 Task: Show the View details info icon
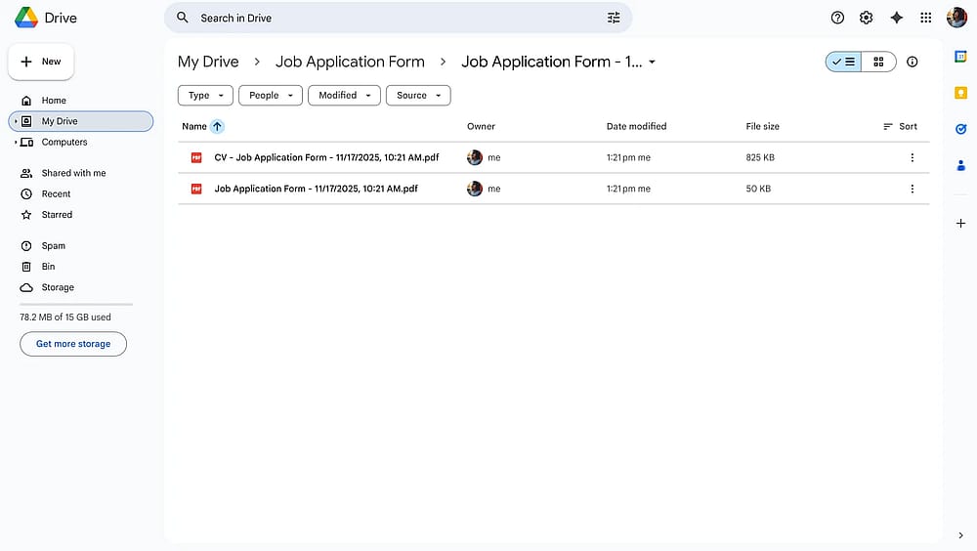tap(913, 62)
